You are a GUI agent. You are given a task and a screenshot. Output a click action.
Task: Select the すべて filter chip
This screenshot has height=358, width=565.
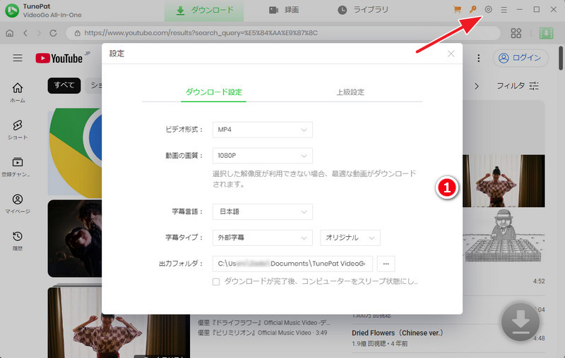tap(64, 85)
